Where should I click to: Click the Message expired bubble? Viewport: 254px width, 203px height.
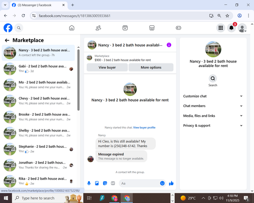[x=121, y=156]
